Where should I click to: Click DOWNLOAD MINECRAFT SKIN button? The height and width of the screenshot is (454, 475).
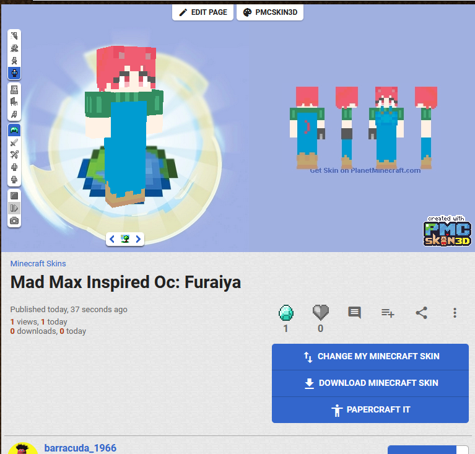[x=370, y=383]
